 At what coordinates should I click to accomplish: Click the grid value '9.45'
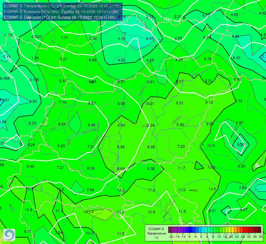click(92, 125)
